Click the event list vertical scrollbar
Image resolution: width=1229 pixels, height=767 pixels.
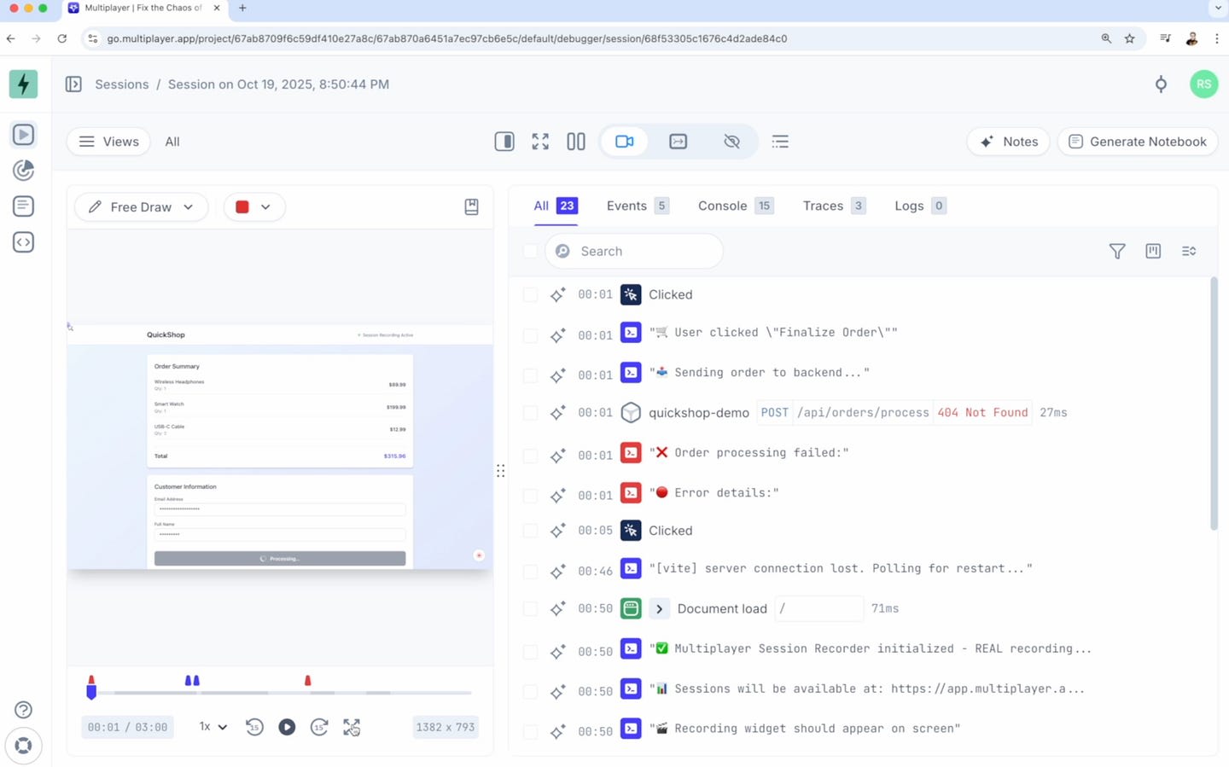(x=1214, y=403)
